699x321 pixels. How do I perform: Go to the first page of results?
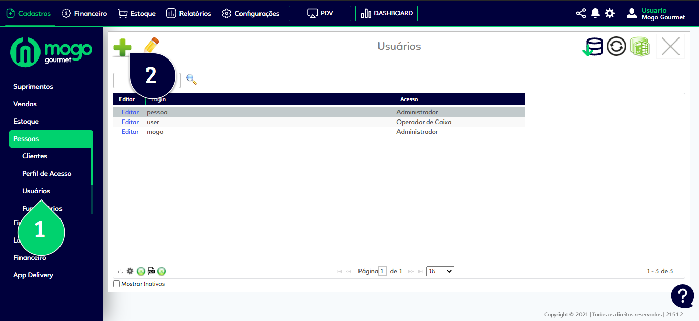pyautogui.click(x=339, y=271)
